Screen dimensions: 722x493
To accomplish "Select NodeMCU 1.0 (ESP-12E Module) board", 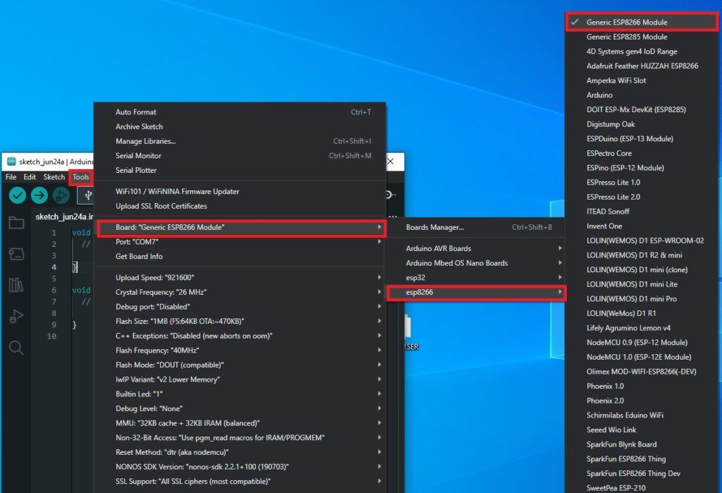I will tap(639, 357).
